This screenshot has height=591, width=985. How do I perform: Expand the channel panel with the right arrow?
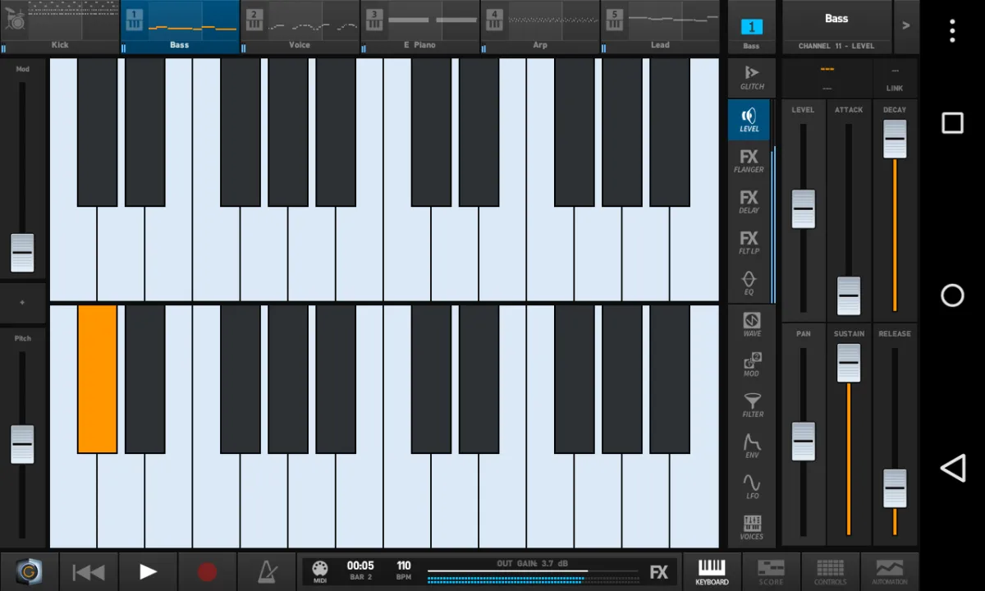point(906,25)
